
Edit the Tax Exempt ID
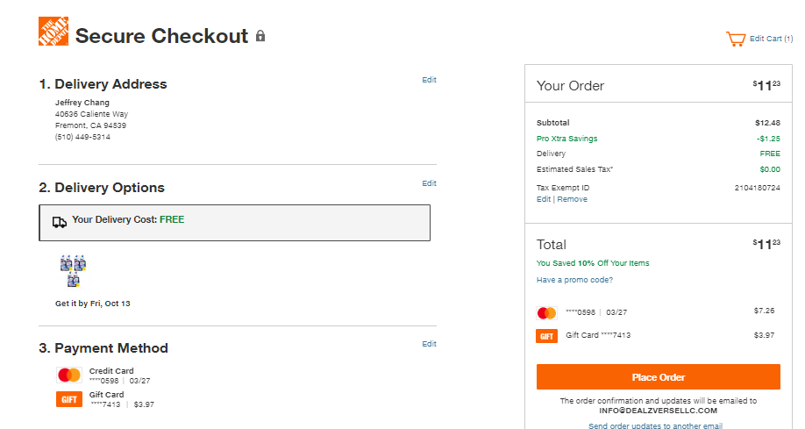543,199
